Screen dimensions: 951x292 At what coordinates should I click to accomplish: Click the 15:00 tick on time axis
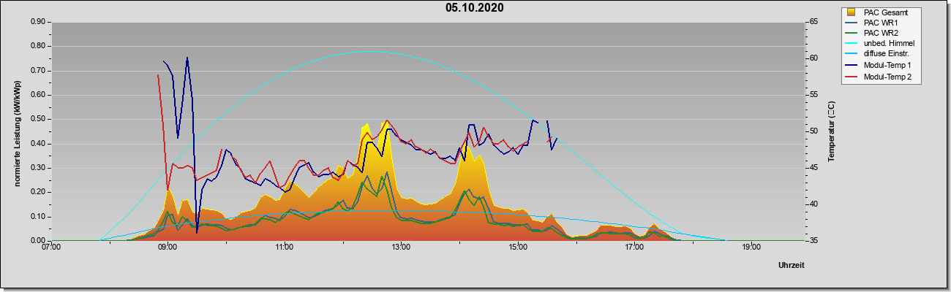(518, 247)
